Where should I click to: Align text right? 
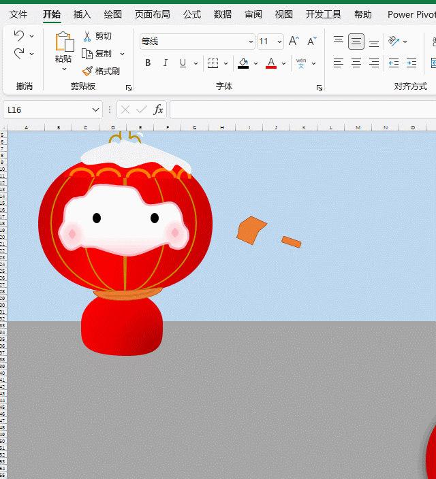tap(374, 63)
